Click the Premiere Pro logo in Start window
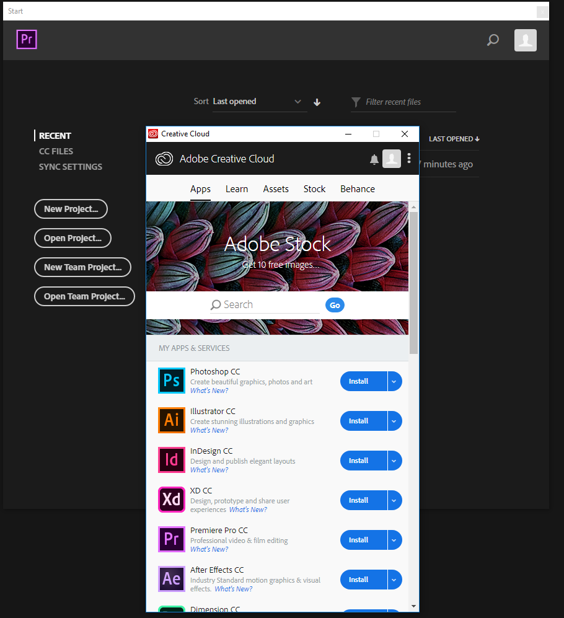This screenshot has height=618, width=564. point(27,40)
